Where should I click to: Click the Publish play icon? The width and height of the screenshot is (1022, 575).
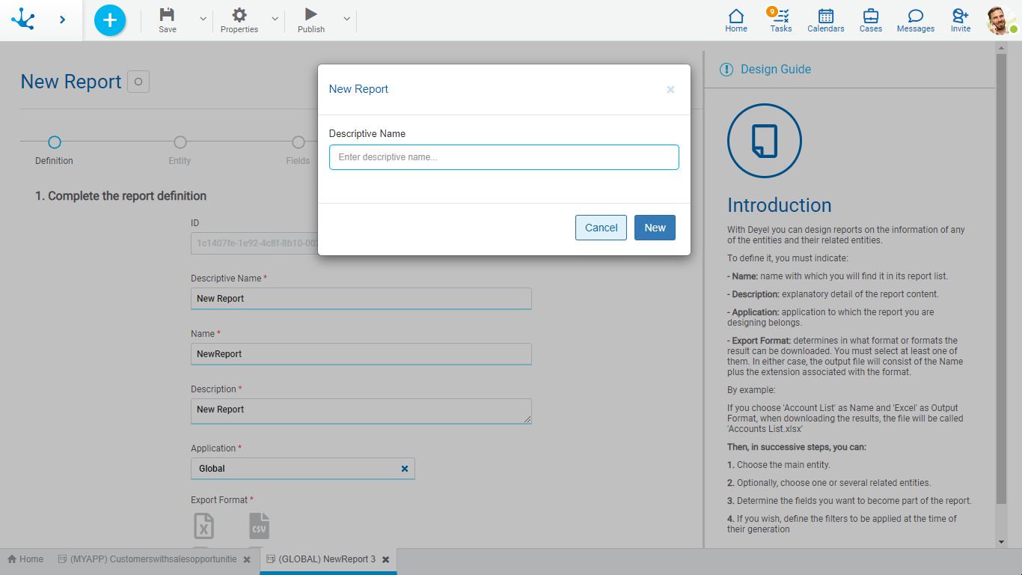tap(310, 15)
